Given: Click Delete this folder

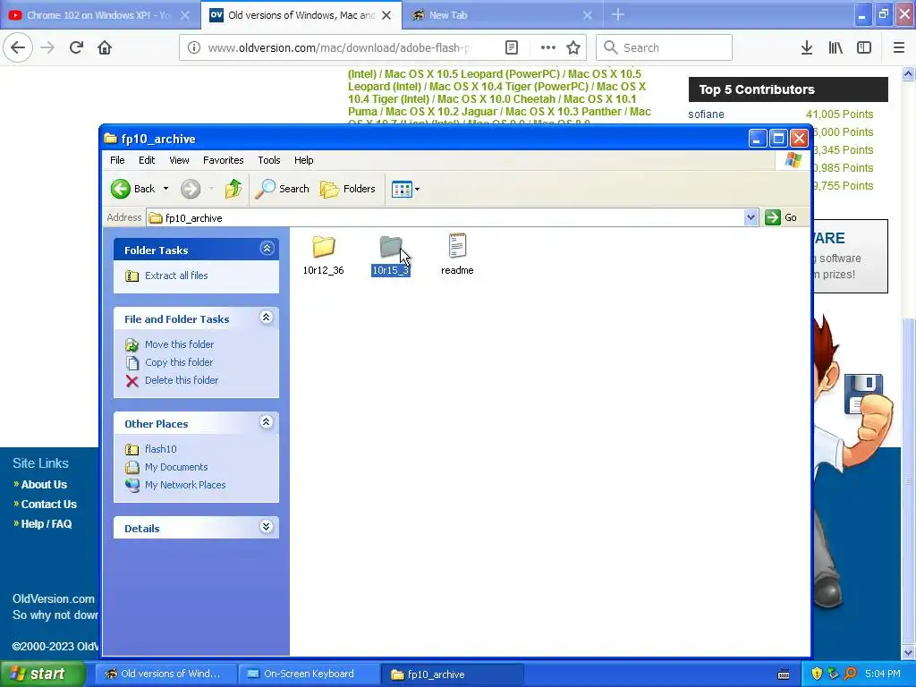Looking at the screenshot, I should point(182,380).
